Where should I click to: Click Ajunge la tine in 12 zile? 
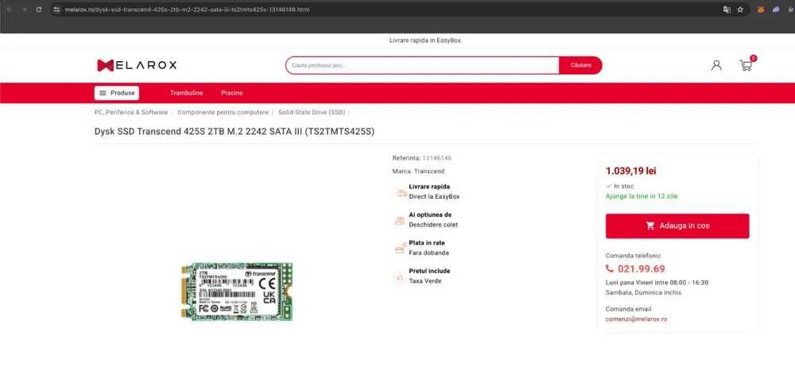pyautogui.click(x=642, y=196)
